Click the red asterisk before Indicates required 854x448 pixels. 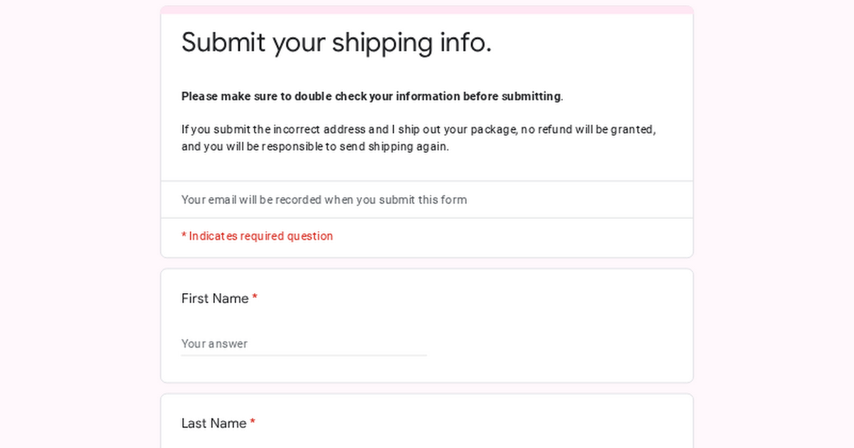point(184,235)
